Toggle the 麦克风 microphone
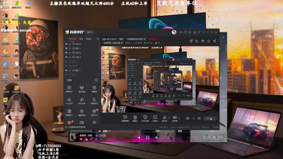 (x=164, y=118)
